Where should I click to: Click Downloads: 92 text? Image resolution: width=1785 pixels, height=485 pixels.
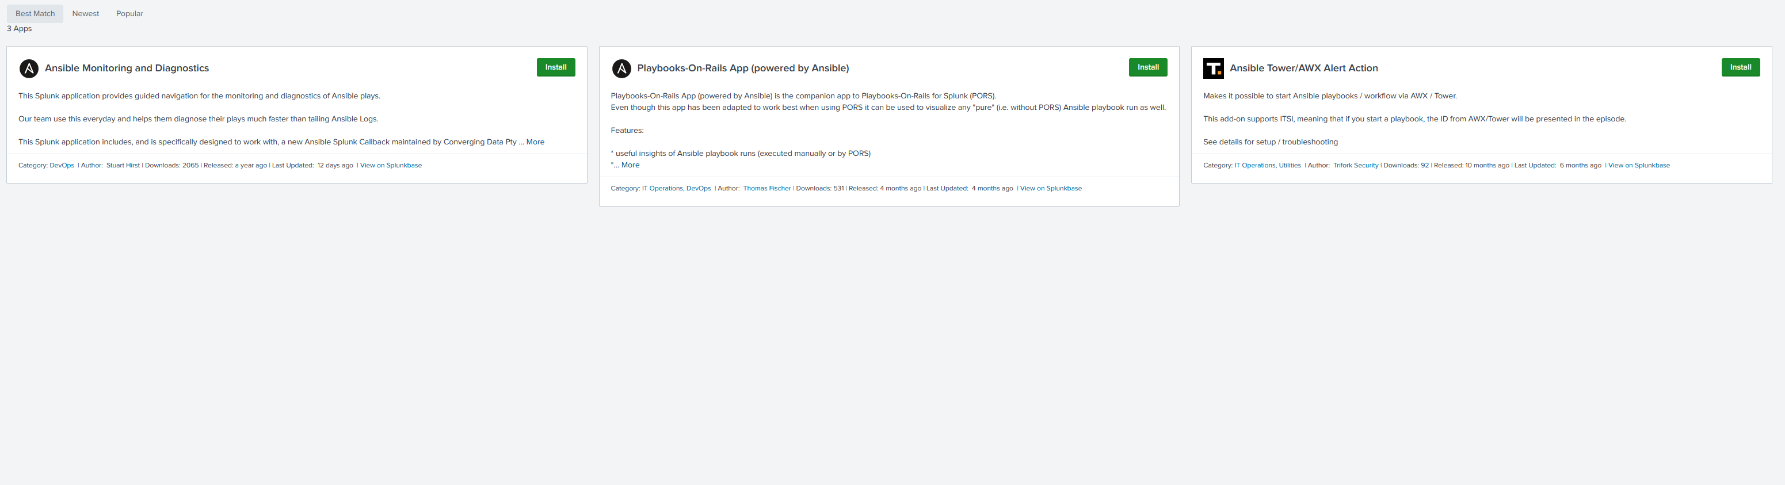(x=1406, y=166)
